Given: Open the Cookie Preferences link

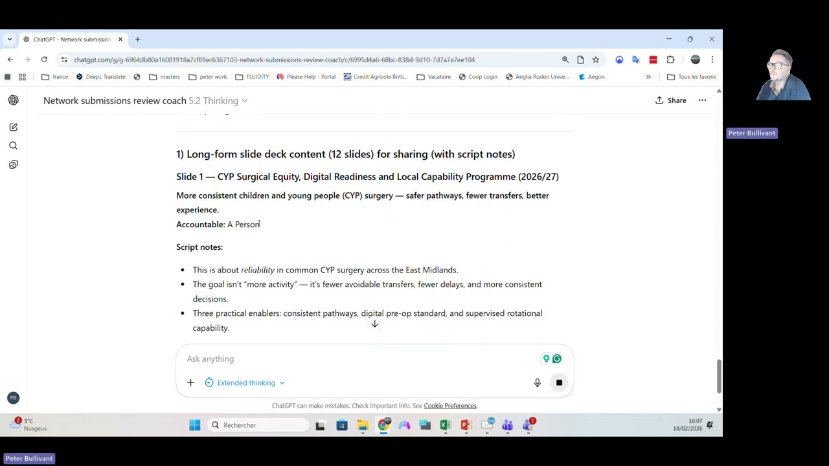Looking at the screenshot, I should 450,406.
